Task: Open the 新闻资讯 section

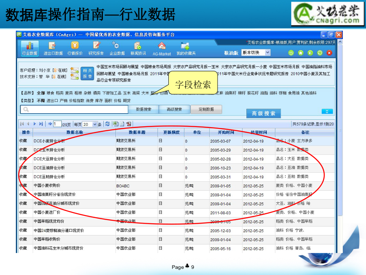Action: 138,48
